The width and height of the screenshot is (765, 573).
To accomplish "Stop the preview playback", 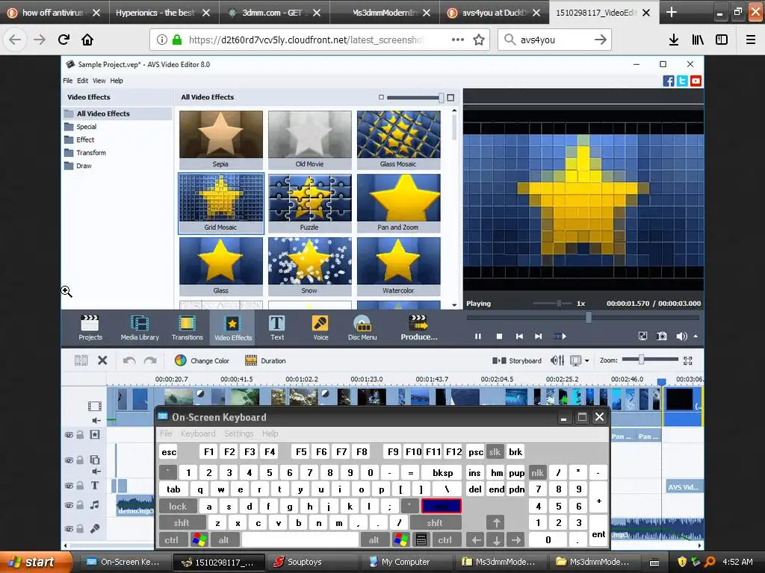I will coord(499,336).
